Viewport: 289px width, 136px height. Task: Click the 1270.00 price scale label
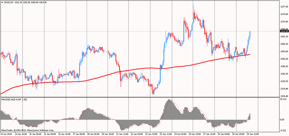[x=284, y=22]
